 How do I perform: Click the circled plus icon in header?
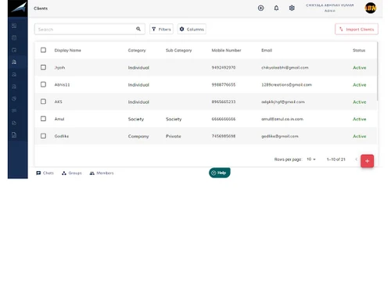pyautogui.click(x=260, y=8)
